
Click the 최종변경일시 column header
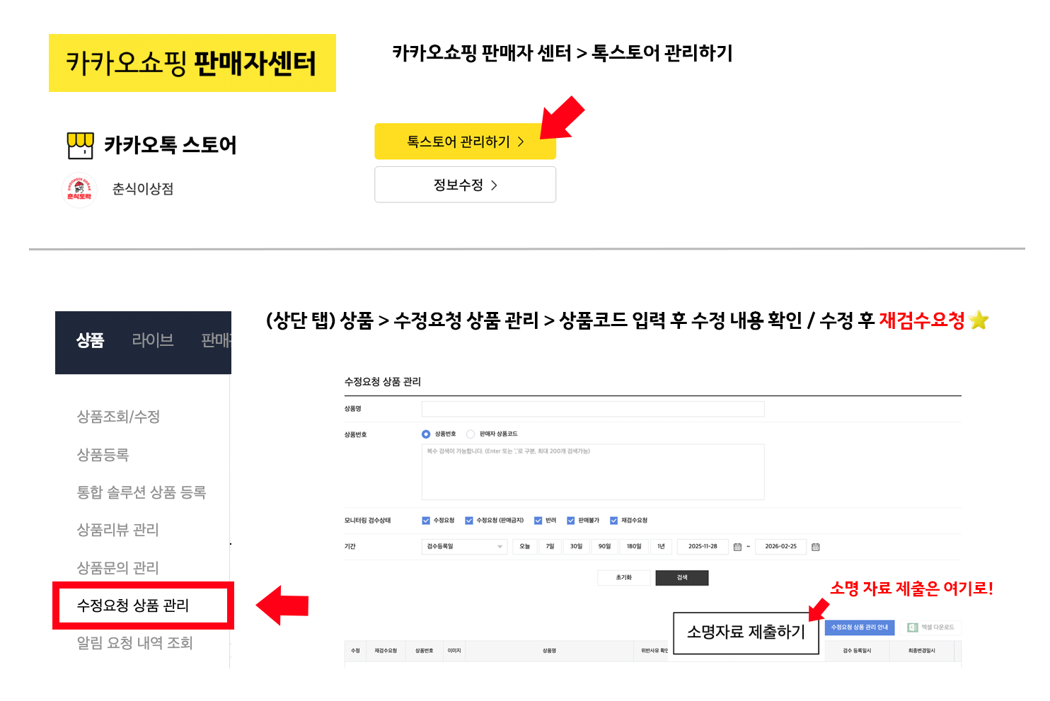coord(922,651)
